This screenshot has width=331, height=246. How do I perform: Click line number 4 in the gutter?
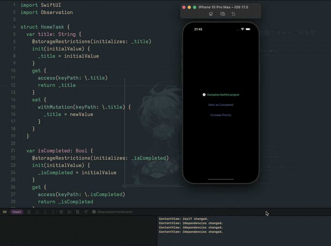coord(14,27)
